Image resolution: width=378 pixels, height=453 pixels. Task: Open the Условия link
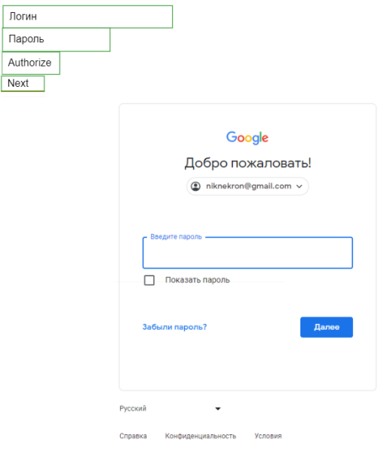coord(268,436)
